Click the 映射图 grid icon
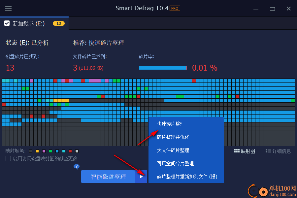This screenshot has height=198, width=297. (237, 151)
